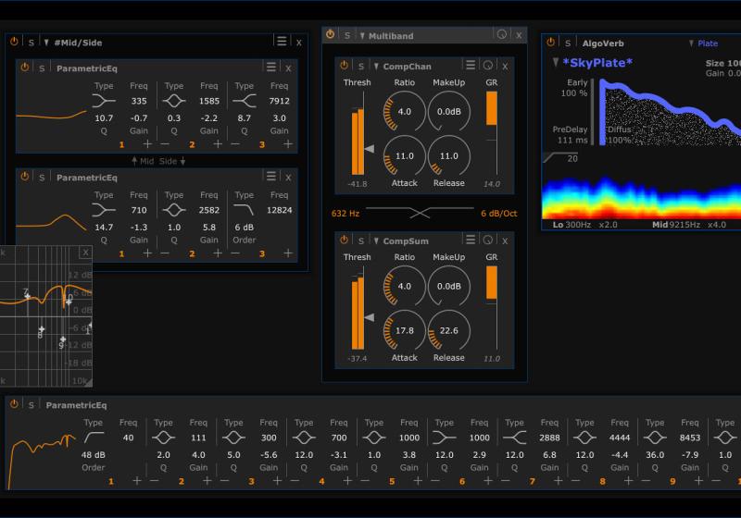This screenshot has width=741, height=518.
Task: Add band after band 1 in Mid EQ
Action: (x=147, y=144)
